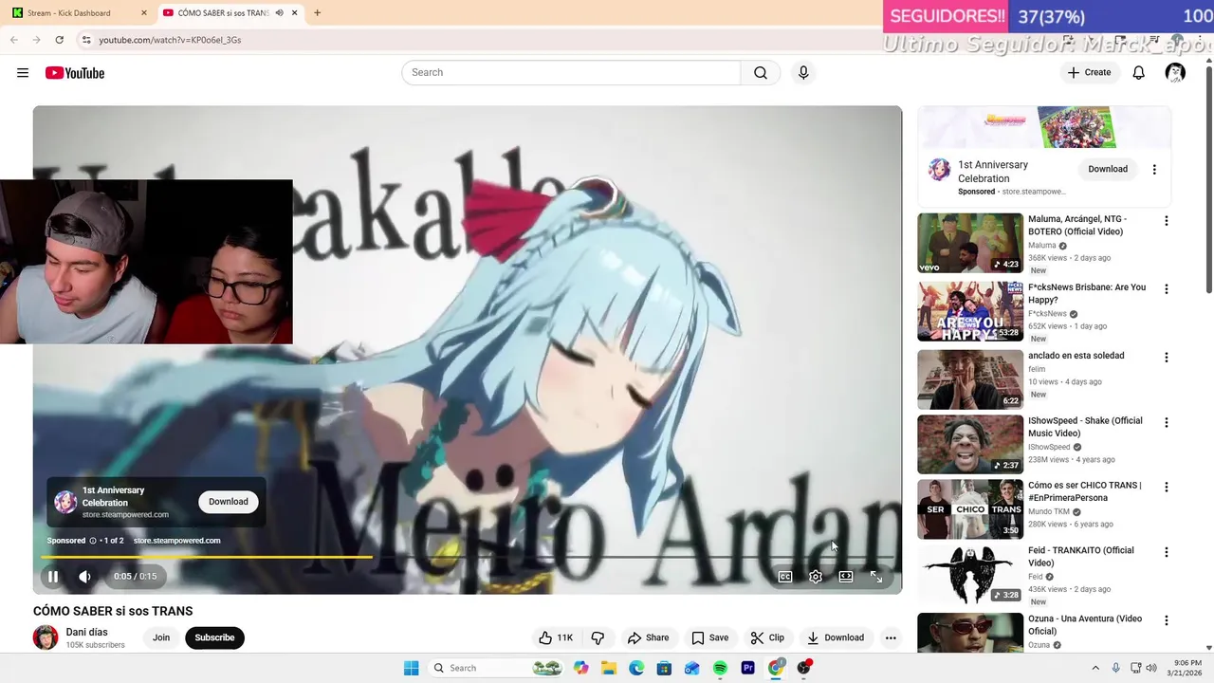
Task: Subscribe to Dani dias channel
Action: (x=214, y=637)
